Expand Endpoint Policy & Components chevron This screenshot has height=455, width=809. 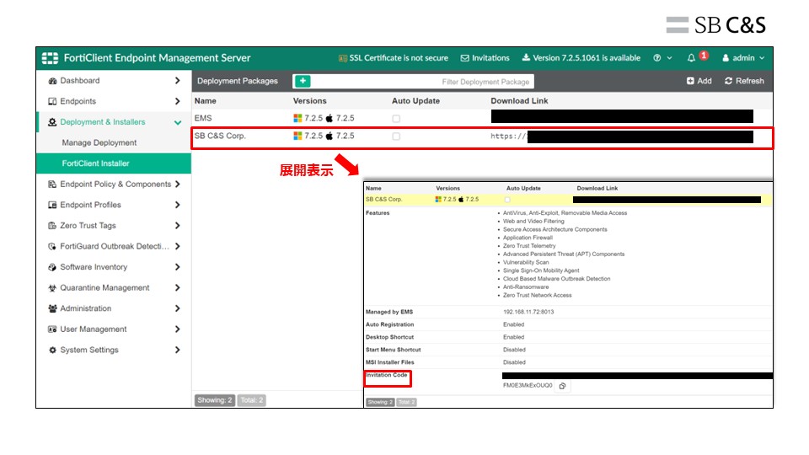178,185
